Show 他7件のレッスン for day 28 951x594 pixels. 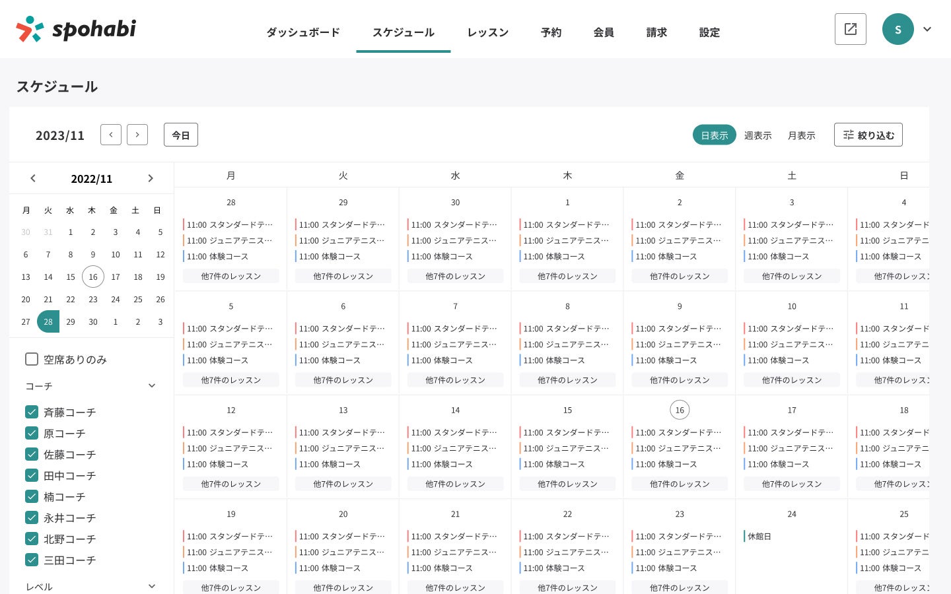(230, 276)
